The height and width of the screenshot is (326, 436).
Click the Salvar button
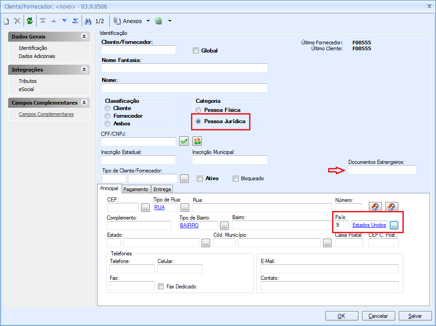click(415, 316)
